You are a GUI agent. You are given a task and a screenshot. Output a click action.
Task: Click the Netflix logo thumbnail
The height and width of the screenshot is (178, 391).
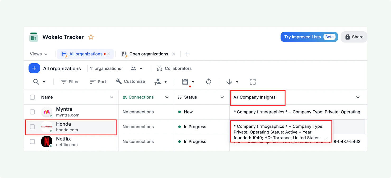coord(47,142)
